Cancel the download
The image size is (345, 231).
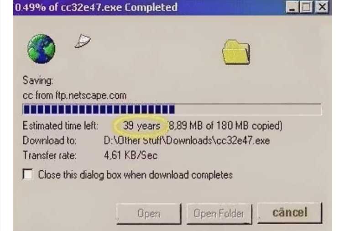point(290,213)
